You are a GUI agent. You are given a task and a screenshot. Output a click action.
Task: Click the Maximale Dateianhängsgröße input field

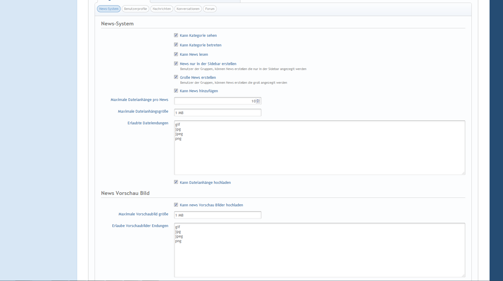pyautogui.click(x=218, y=113)
